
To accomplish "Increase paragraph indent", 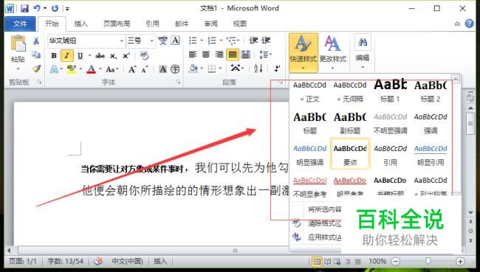I will (266, 41).
